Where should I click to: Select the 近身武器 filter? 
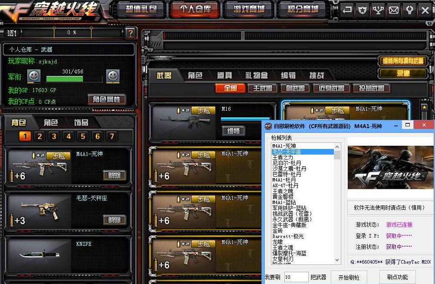pyautogui.click(x=331, y=88)
